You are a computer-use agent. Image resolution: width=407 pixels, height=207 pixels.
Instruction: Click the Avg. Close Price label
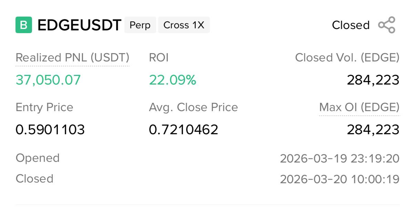tap(193, 107)
